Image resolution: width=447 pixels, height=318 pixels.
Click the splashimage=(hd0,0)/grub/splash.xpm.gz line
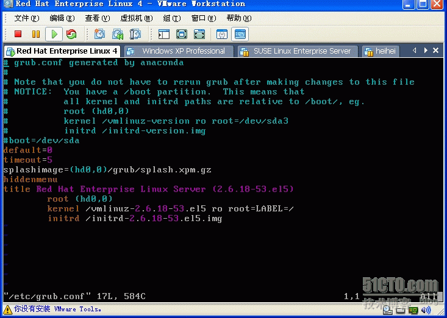pos(107,170)
